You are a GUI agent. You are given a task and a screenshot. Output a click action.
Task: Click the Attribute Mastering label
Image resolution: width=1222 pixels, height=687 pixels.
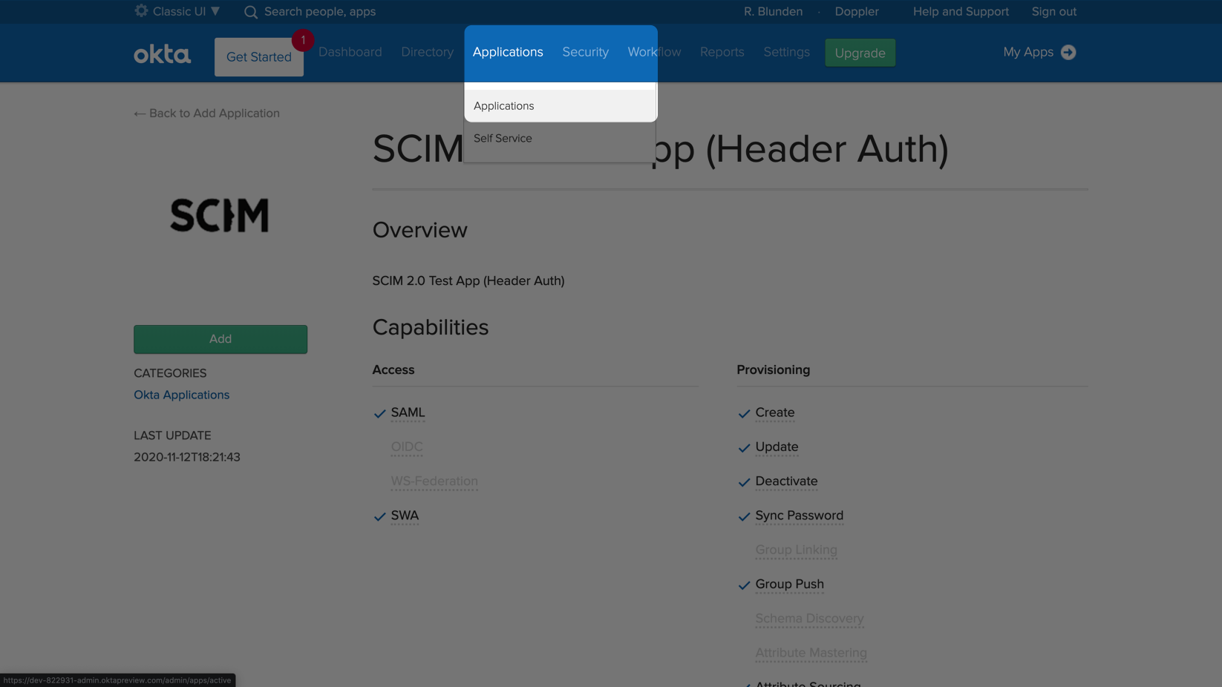tap(811, 653)
